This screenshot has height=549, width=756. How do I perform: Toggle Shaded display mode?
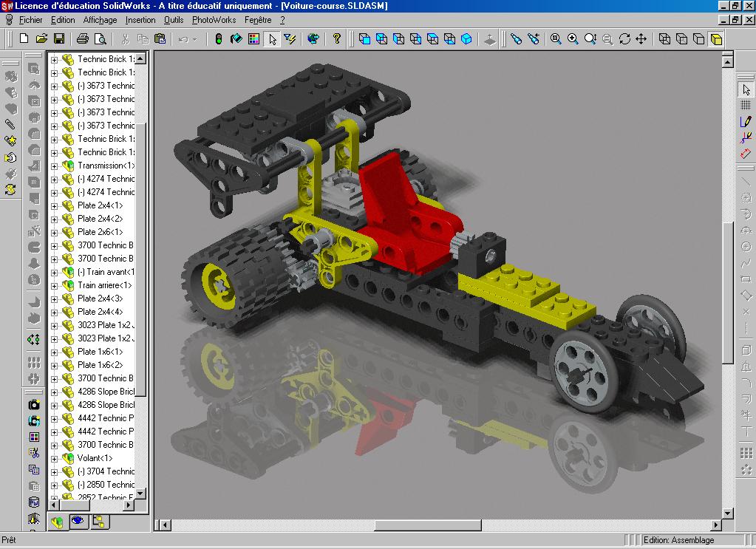716,39
